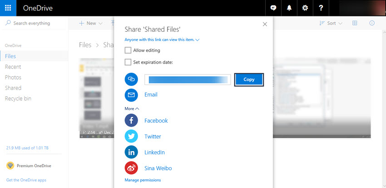Click Get the OneDrive apps link

tap(26, 180)
